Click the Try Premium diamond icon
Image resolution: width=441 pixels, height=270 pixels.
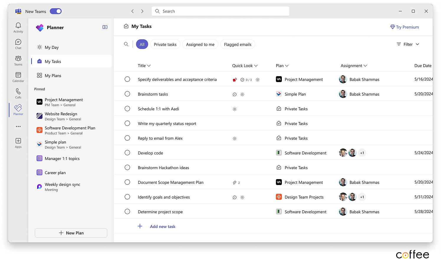coord(393,27)
